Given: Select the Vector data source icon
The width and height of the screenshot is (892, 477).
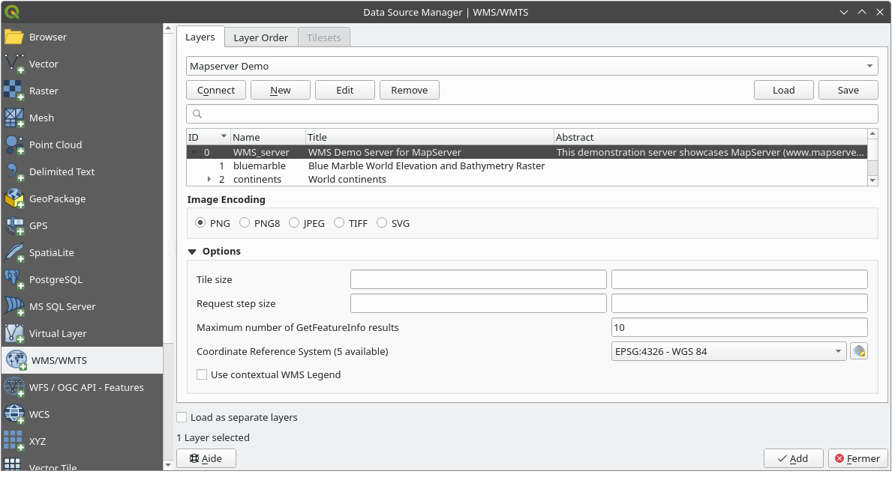Looking at the screenshot, I should point(14,64).
